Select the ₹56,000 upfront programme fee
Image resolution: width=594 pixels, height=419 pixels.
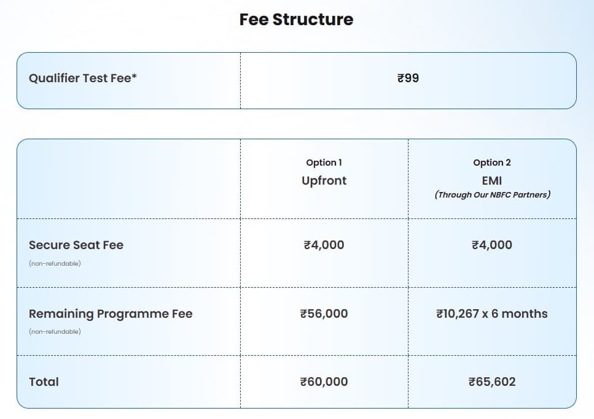[x=324, y=313]
